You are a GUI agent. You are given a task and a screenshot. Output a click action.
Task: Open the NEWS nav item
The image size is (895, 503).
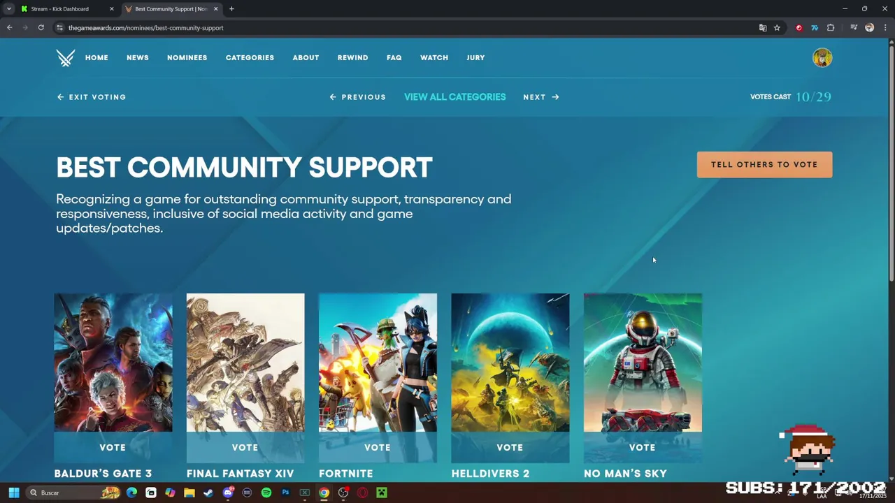click(x=138, y=58)
